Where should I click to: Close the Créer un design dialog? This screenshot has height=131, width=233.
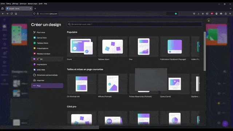209,21
